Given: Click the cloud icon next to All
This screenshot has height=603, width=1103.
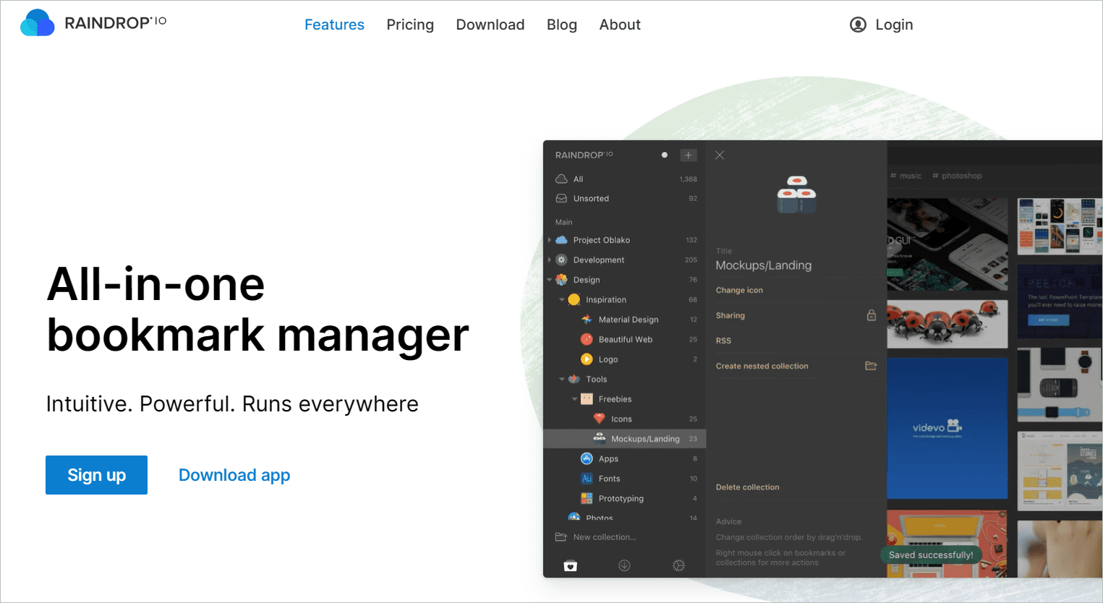Looking at the screenshot, I should tap(561, 179).
